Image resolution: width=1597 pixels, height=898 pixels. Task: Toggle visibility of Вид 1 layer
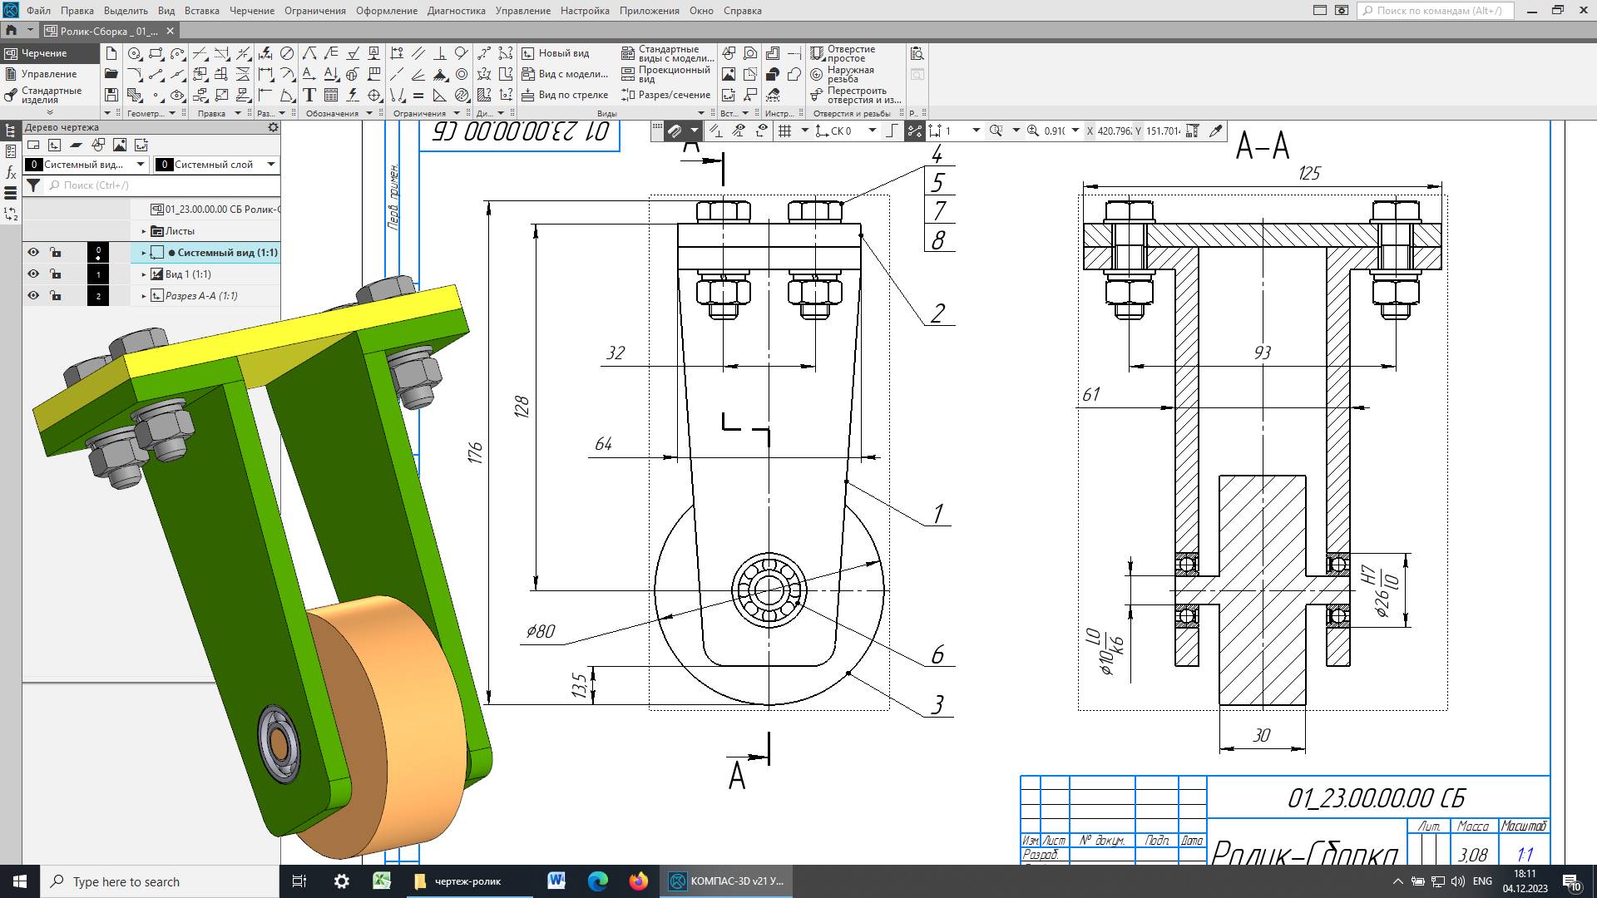(x=33, y=274)
